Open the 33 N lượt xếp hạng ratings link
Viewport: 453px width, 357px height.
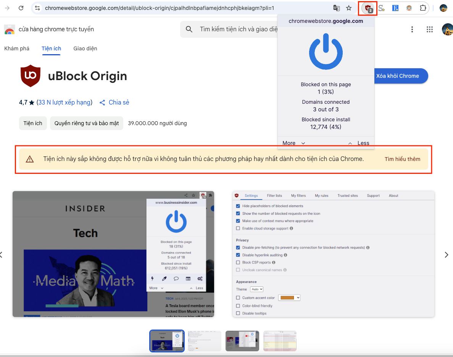coord(64,102)
